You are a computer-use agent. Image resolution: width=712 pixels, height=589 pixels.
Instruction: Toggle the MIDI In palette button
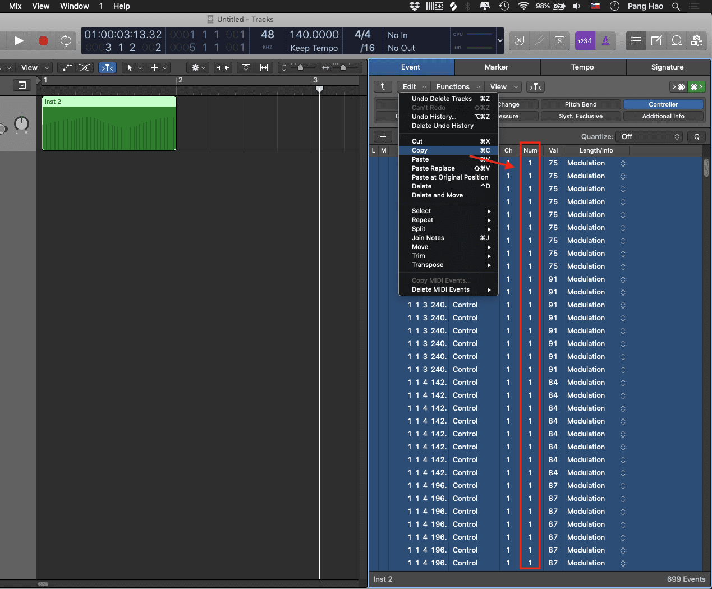679,87
